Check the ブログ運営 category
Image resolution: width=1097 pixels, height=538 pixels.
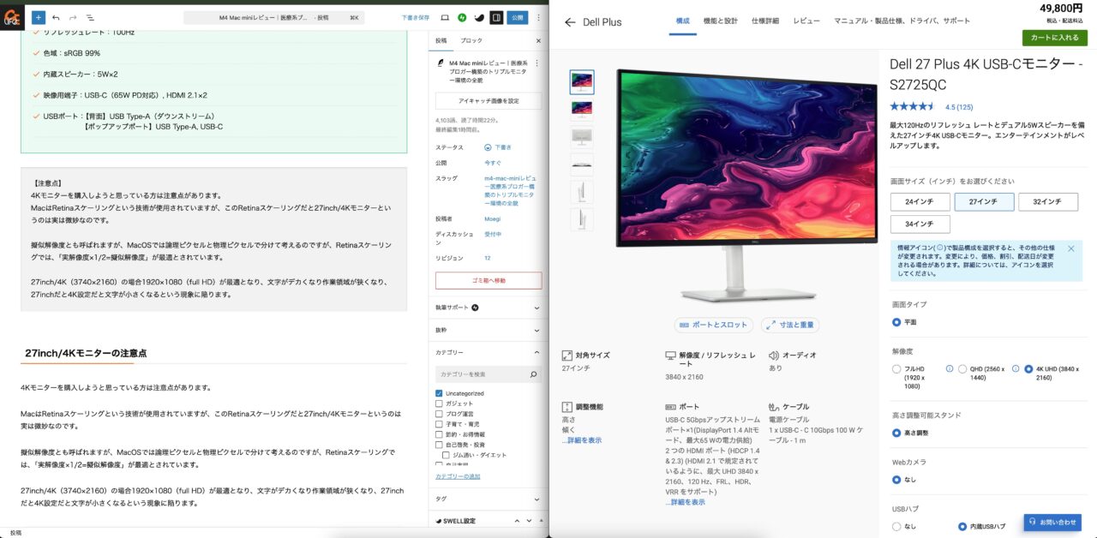(440, 415)
